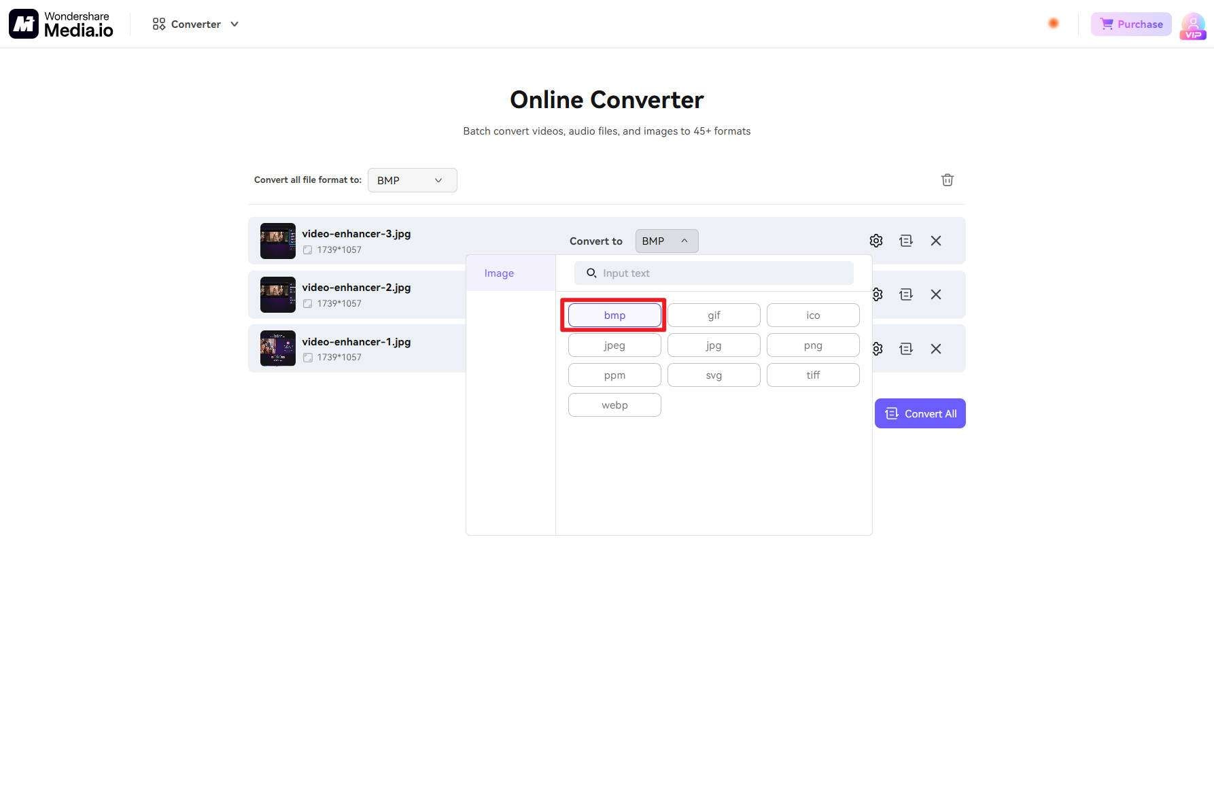
Task: Click resolution icon under video-enhancer-2.jpg
Action: click(308, 303)
